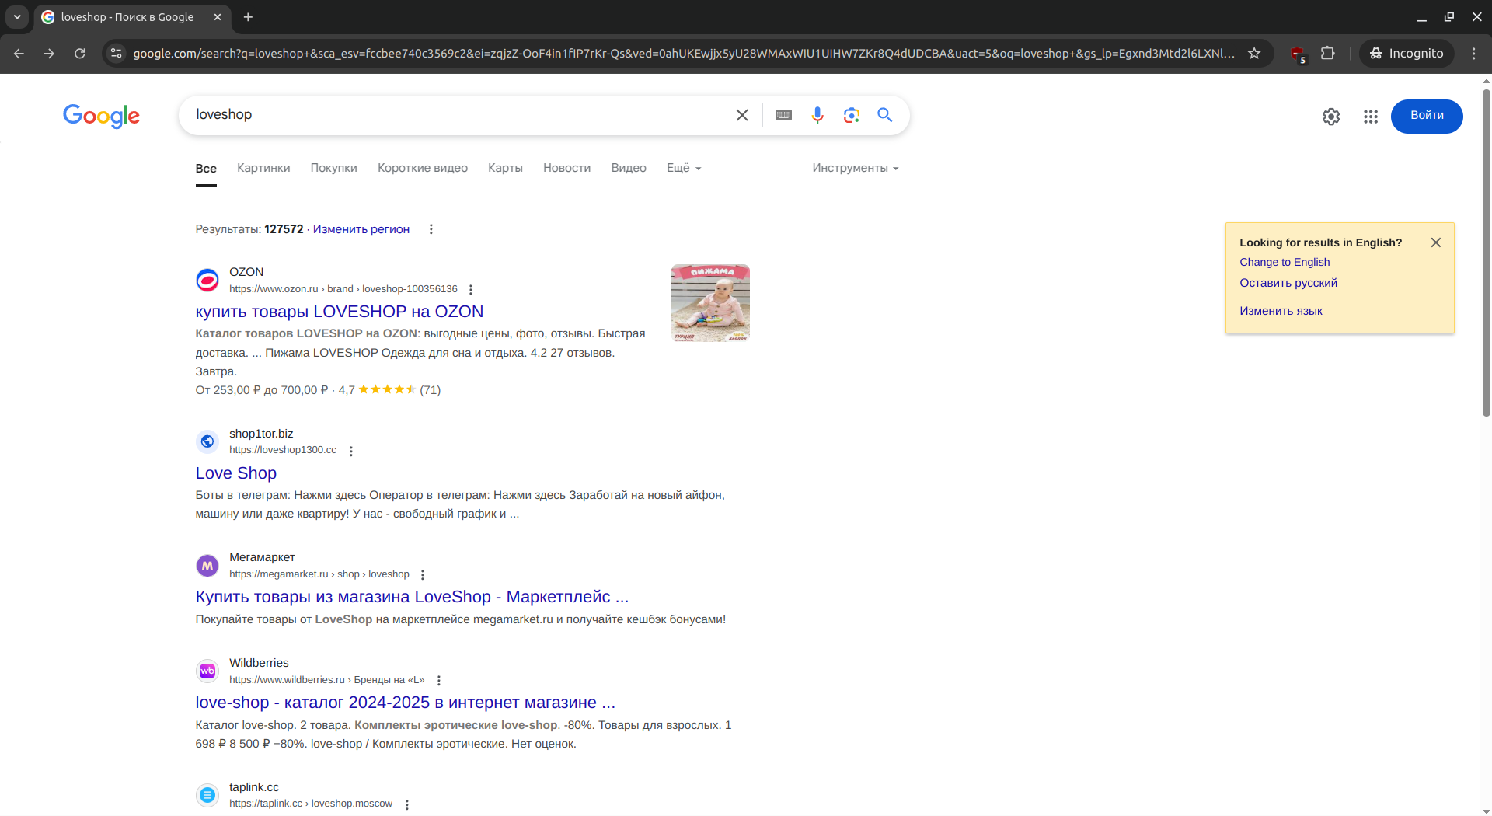
Task: Switch to Картинки tab
Action: point(263,168)
